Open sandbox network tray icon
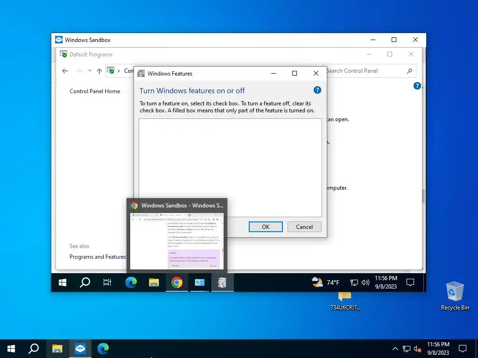This screenshot has height=358, width=478. click(x=354, y=283)
